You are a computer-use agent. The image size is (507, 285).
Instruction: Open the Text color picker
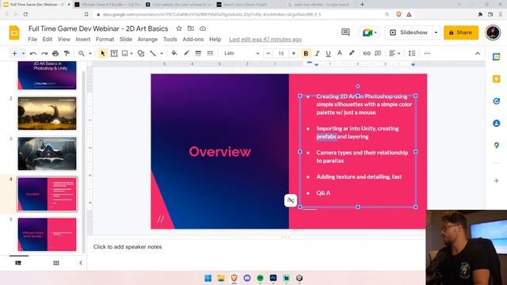coord(340,53)
